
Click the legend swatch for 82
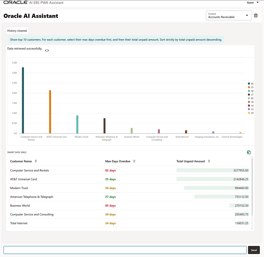pos(249,84)
